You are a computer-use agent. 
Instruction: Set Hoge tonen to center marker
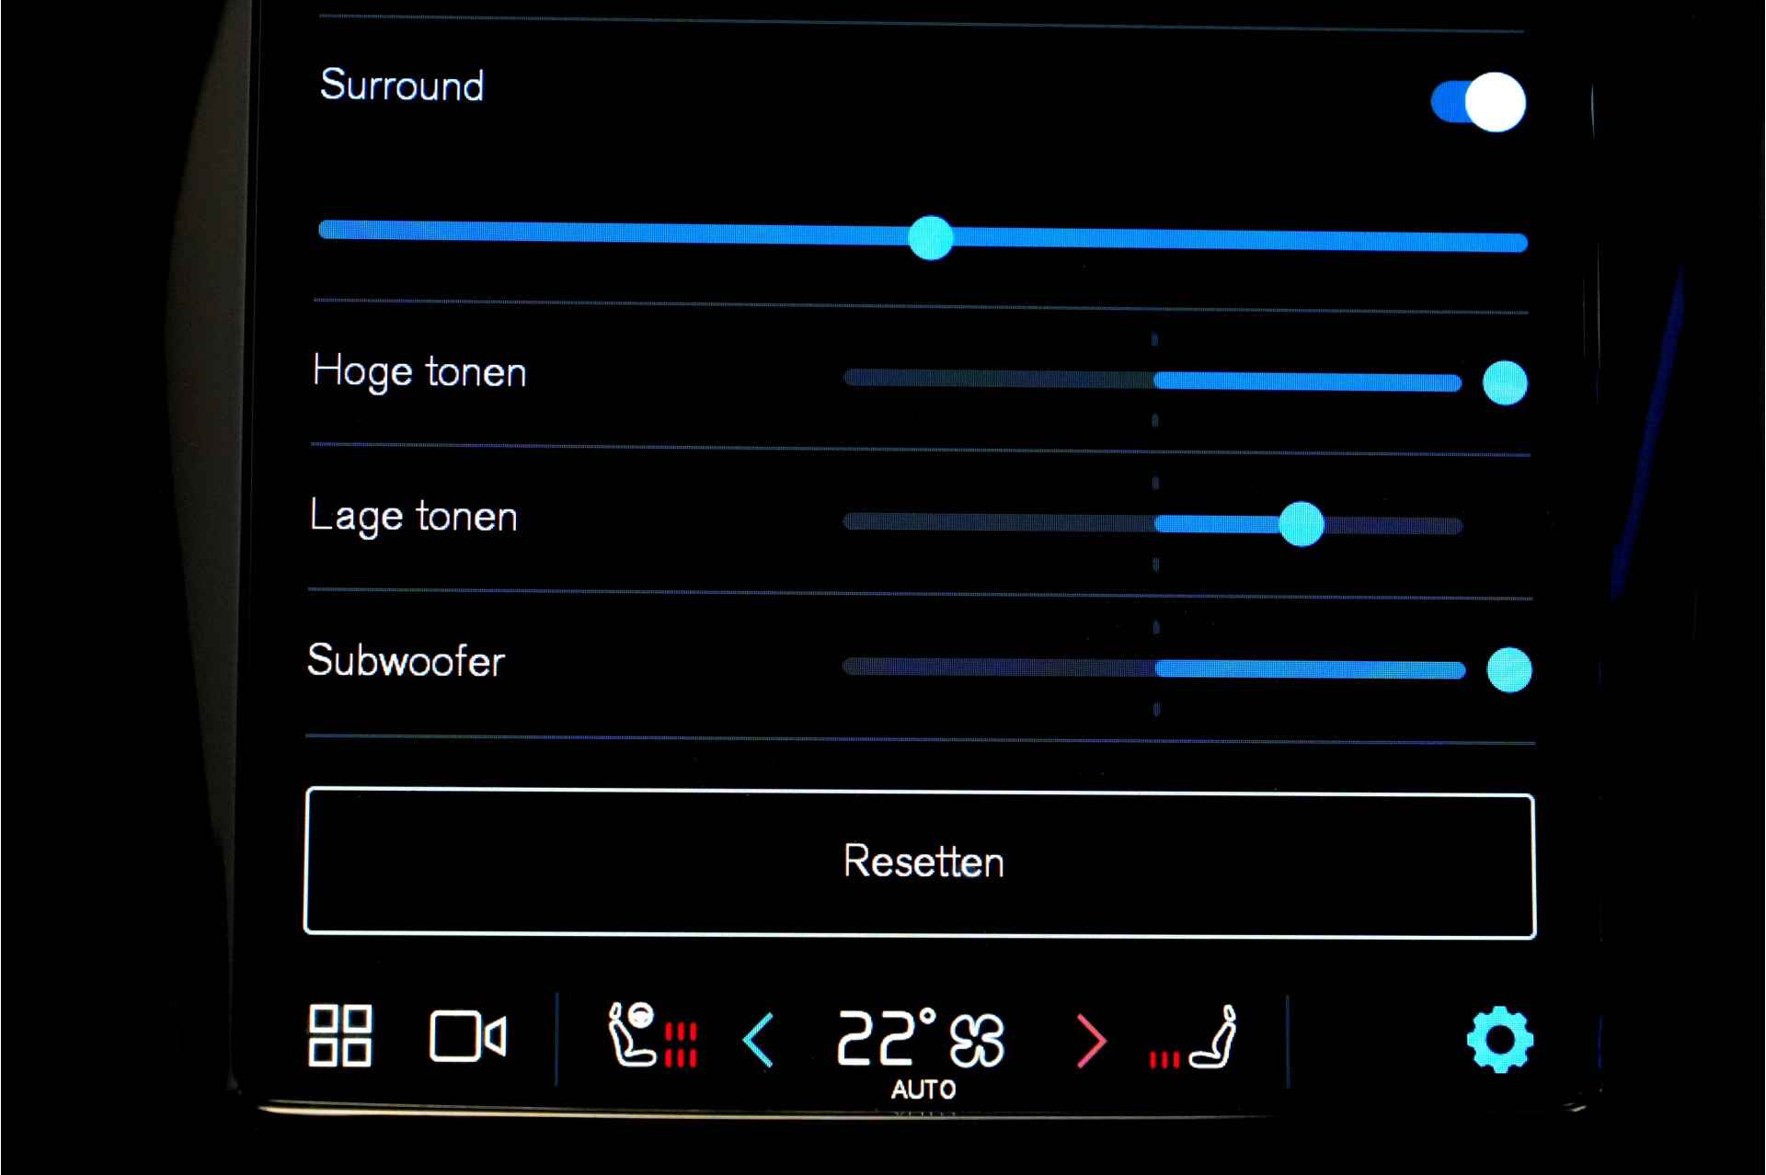[x=1154, y=380]
